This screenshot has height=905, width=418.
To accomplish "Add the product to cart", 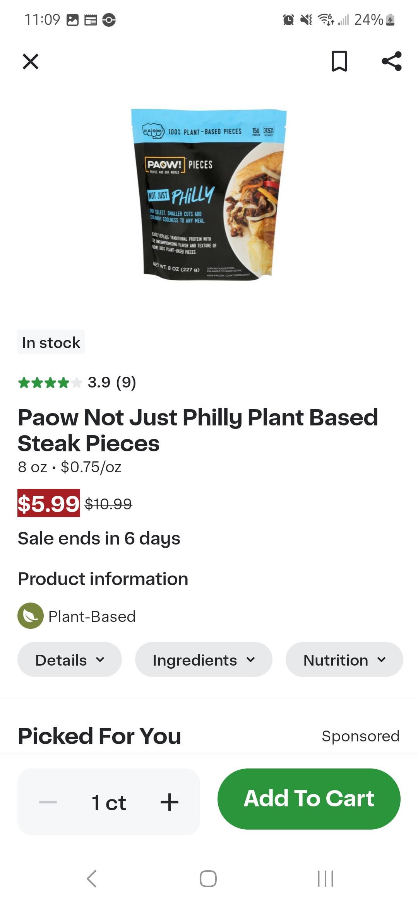I will point(309,799).
